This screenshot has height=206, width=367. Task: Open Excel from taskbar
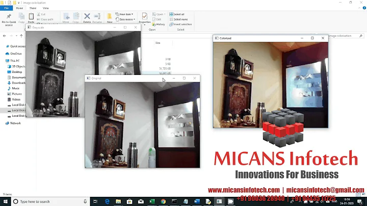click(x=152, y=201)
